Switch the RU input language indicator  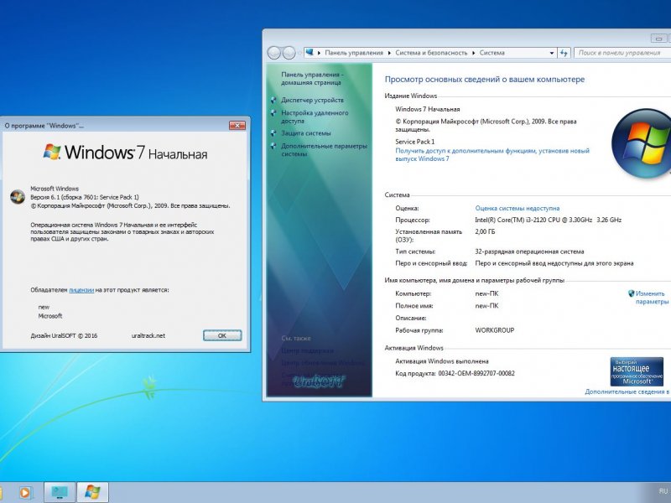[663, 491]
